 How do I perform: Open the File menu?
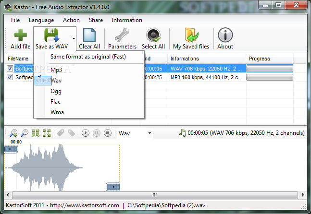click(15, 20)
